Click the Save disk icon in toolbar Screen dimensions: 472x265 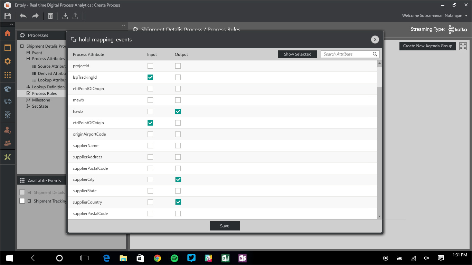[8, 16]
